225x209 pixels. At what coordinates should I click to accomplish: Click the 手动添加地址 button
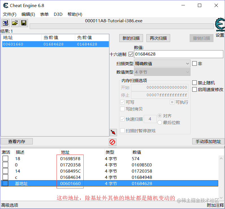pos(208,141)
